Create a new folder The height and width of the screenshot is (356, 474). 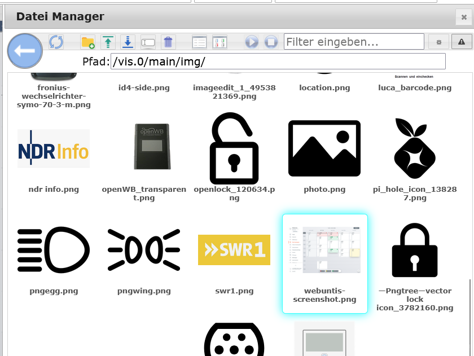point(87,42)
